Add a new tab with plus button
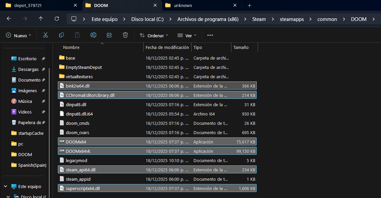Image resolution: width=381 pixels, height=198 pixels. coord(249,5)
